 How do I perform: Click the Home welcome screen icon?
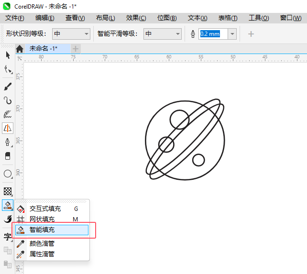(x=20, y=49)
